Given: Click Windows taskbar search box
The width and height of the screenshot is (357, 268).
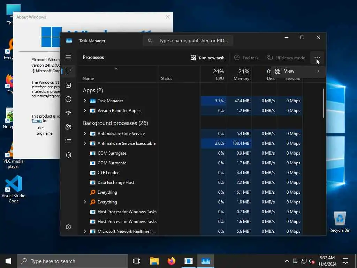Looking at the screenshot, I should click(73, 261).
